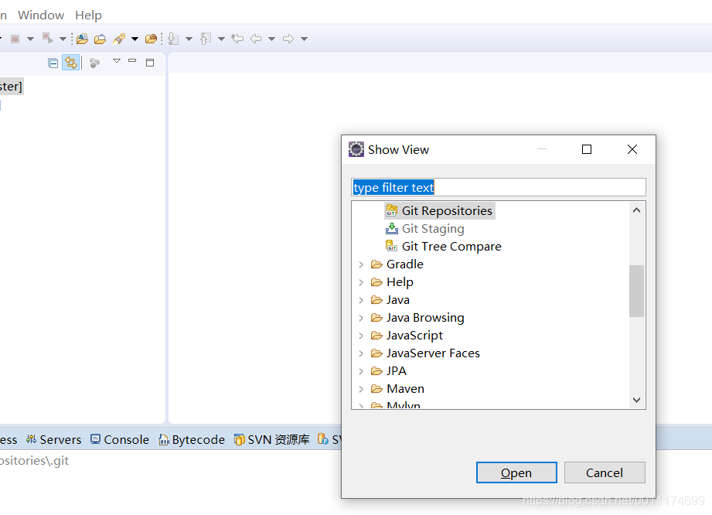Click the filter text field in Show View
This screenshot has height=515, width=712.
pos(499,187)
